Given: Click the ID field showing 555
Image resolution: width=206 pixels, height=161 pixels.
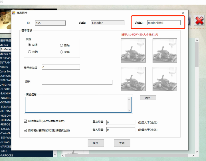Looking at the screenshot, I should (x=50, y=23).
